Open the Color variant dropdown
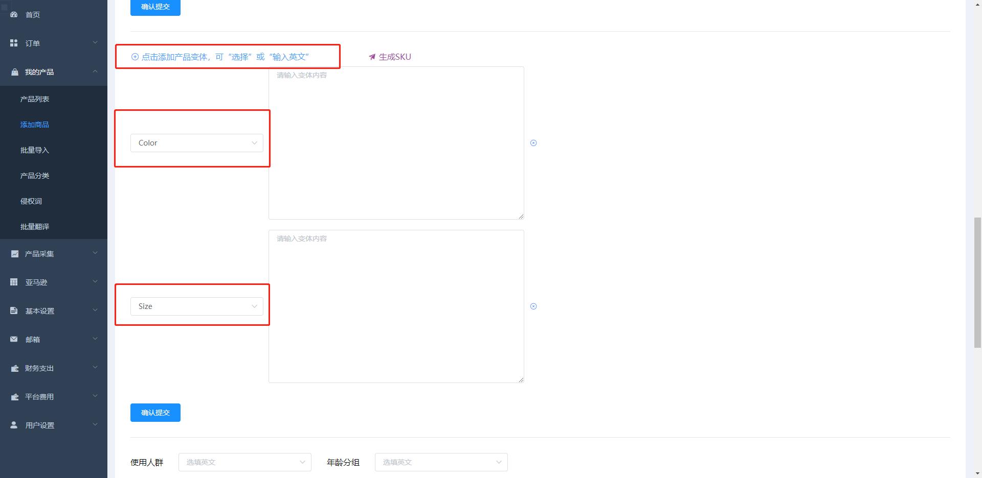 coord(196,143)
